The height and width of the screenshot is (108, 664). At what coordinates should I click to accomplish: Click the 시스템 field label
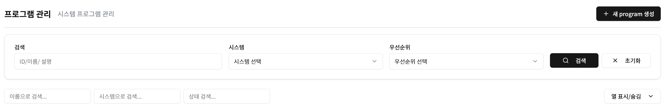click(x=236, y=47)
